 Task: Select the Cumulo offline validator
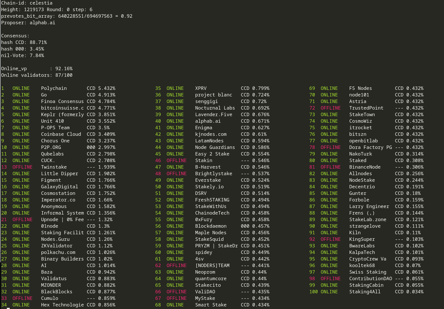(50, 298)
